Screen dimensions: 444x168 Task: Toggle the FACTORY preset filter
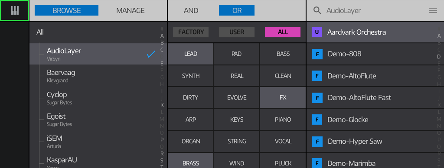[191, 32]
